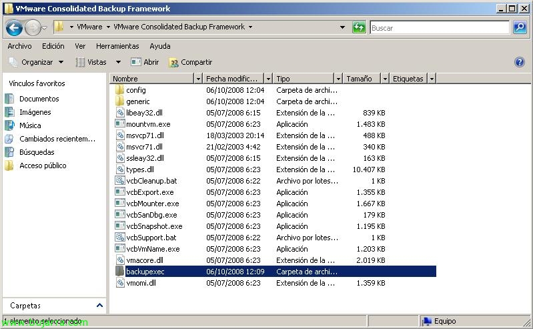Screen dimensions: 533x329
Task: Open the blue help icon
Action: pos(520,62)
